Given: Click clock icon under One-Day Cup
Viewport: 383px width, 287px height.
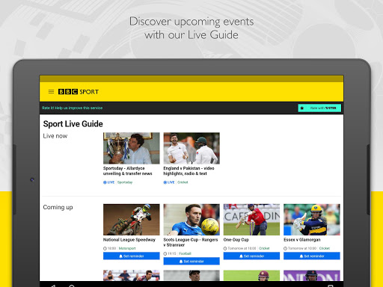Looking at the screenshot, I should [x=225, y=248].
